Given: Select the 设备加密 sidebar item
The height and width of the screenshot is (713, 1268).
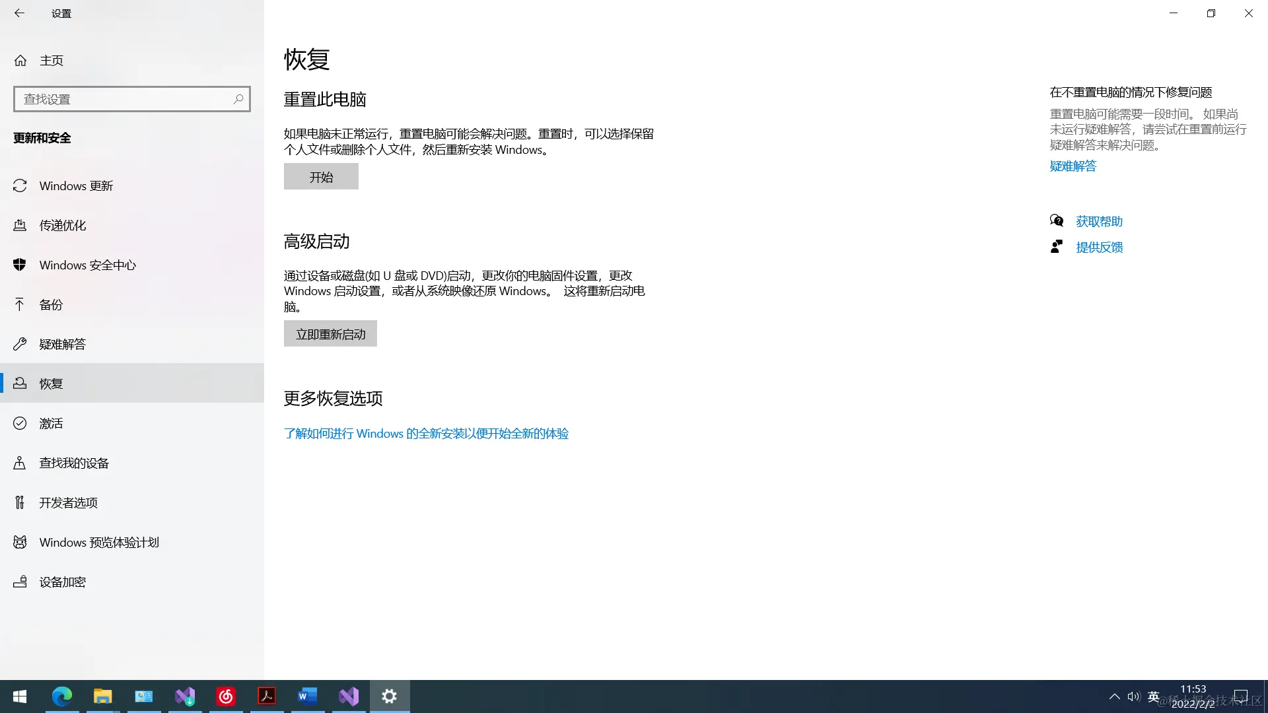Looking at the screenshot, I should [x=63, y=582].
